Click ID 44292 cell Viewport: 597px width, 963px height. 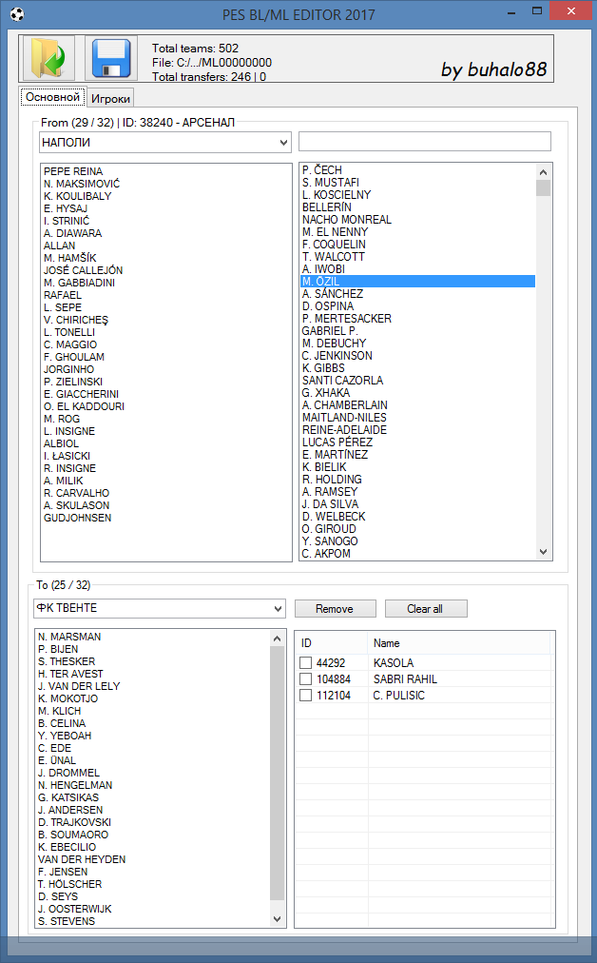[331, 663]
